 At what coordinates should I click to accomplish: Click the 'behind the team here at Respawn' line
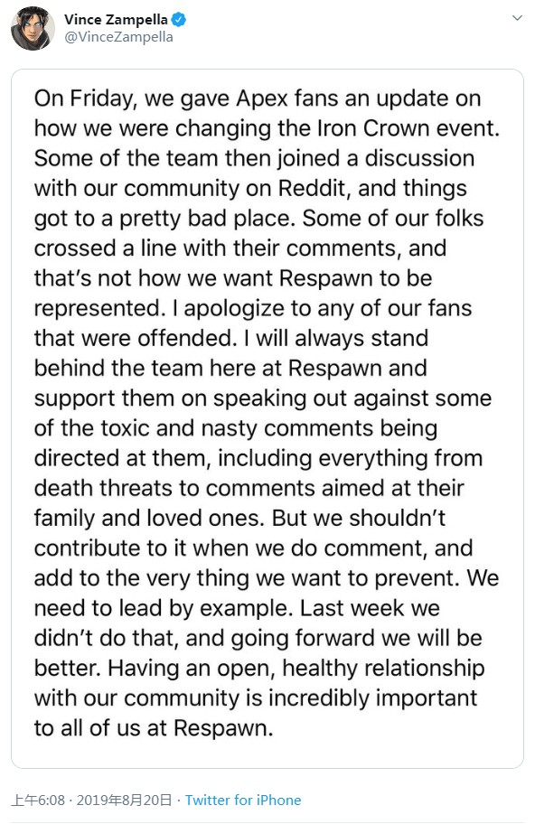coord(230,368)
